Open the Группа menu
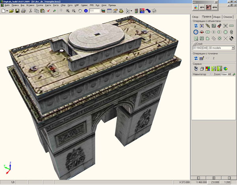The width and height of the screenshot is (237, 185). point(40,5)
